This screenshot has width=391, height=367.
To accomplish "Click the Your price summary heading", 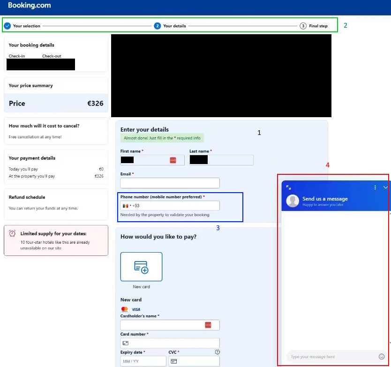I will (x=30, y=85).
